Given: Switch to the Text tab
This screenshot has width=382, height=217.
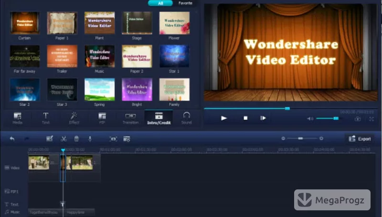Looking at the screenshot, I should click(45, 118).
